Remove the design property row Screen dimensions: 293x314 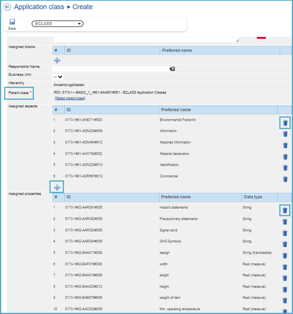[285, 256]
